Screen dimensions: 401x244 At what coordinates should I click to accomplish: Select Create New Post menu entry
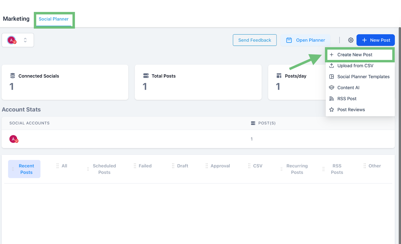pyautogui.click(x=360, y=55)
